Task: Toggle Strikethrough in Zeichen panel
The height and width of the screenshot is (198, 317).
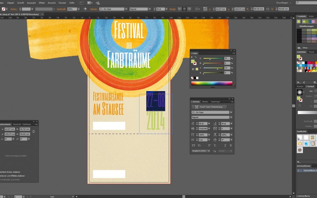Action: pos(231,146)
